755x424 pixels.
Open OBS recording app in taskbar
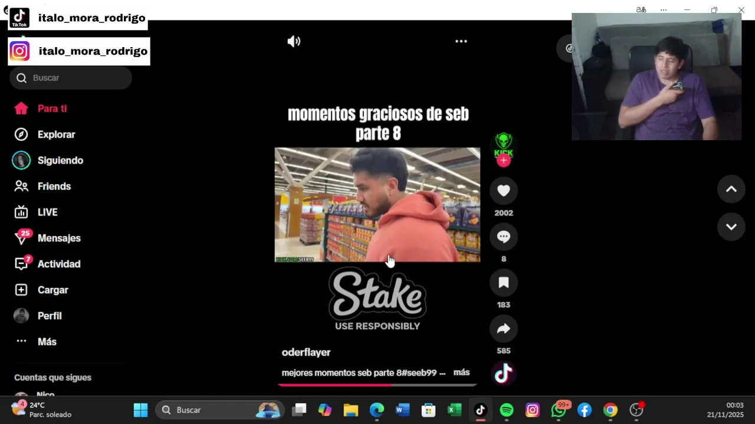[x=636, y=410]
